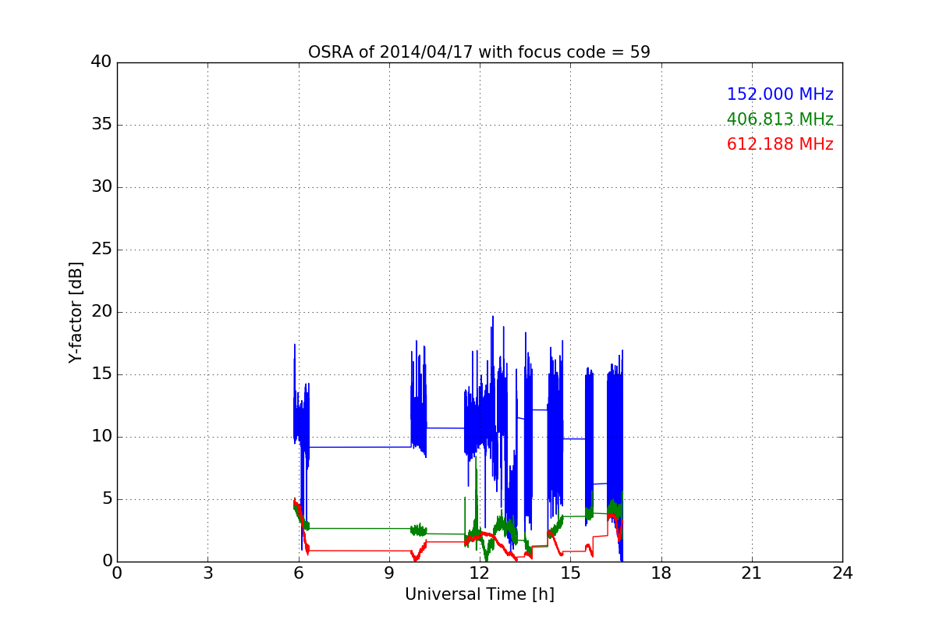The height and width of the screenshot is (624, 936).
Task: Click the 406.813 MHz legend label
Action: tap(780, 119)
